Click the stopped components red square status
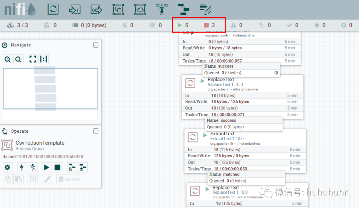Image resolution: width=359 pixels, height=208 pixels. (206, 25)
